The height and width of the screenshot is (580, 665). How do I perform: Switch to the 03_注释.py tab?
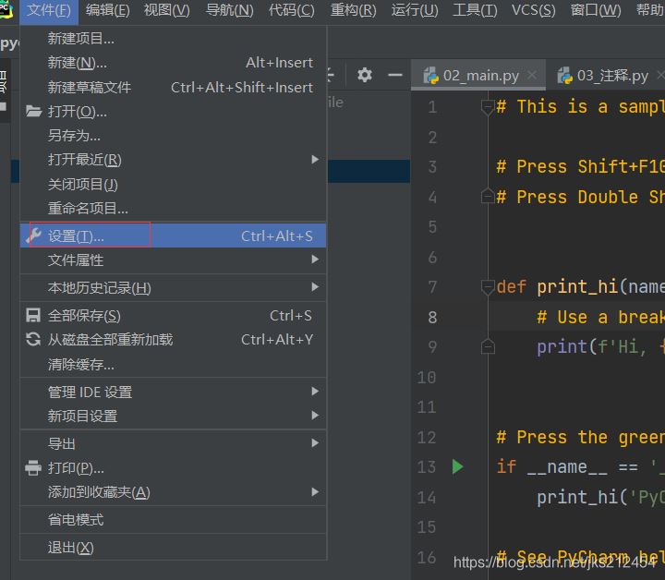pyautogui.click(x=611, y=76)
